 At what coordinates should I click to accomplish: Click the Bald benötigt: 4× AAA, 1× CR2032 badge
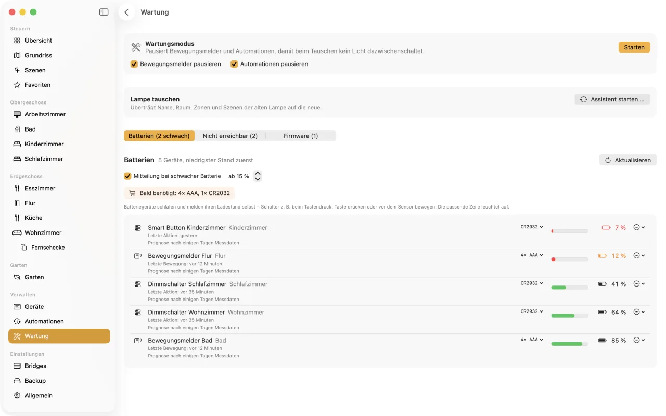click(x=180, y=193)
